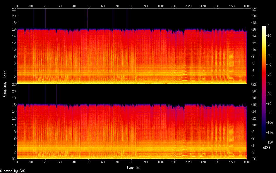The height and width of the screenshot is (173, 276).
Task: Click "6" on lower channel's right frequency axis
Action: point(253,139)
